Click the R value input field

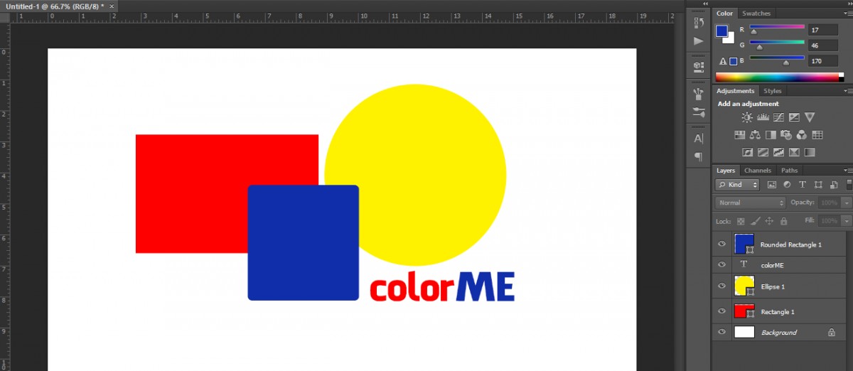(822, 30)
